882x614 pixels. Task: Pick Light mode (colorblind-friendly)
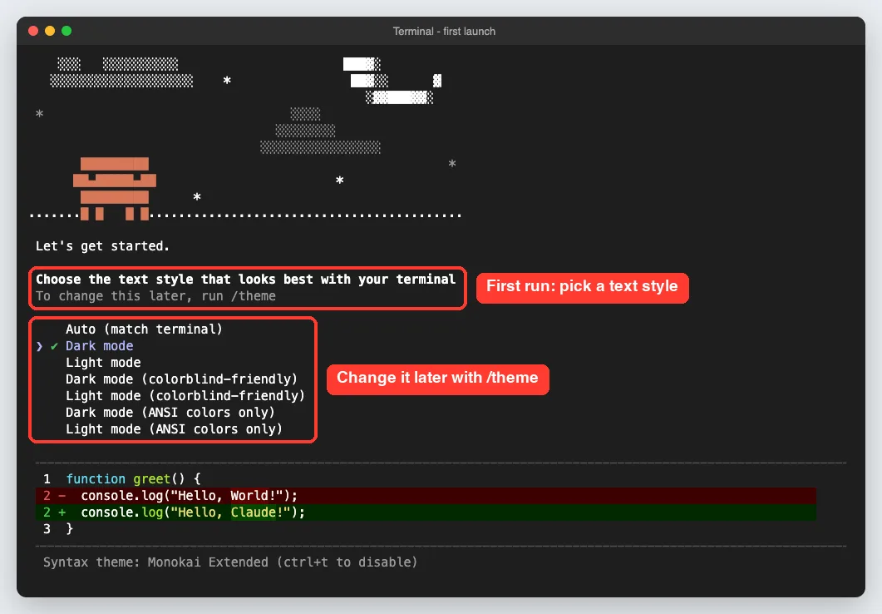(185, 396)
